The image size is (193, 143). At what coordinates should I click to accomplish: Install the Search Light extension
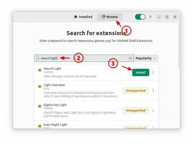(141, 72)
